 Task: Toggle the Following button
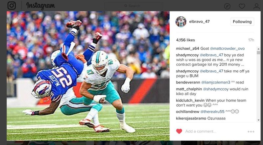[x=242, y=22]
